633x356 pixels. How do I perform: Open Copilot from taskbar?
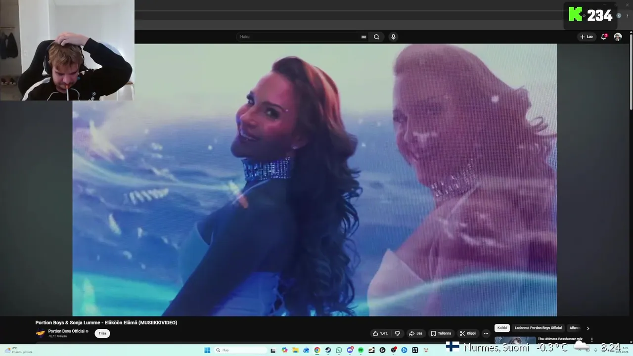(284, 350)
